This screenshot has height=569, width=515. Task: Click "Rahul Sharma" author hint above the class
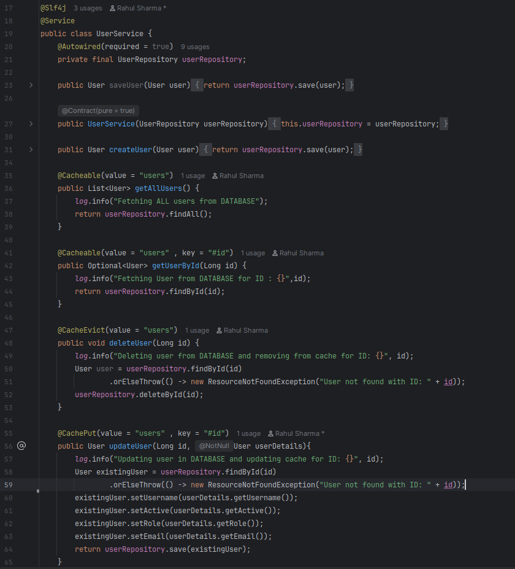click(x=138, y=8)
